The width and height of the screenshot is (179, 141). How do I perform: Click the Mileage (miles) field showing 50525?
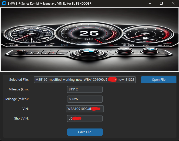coord(85,99)
